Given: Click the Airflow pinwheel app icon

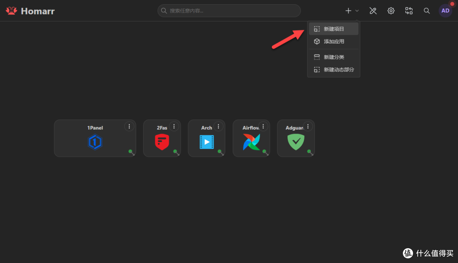Looking at the screenshot, I should pos(251,142).
